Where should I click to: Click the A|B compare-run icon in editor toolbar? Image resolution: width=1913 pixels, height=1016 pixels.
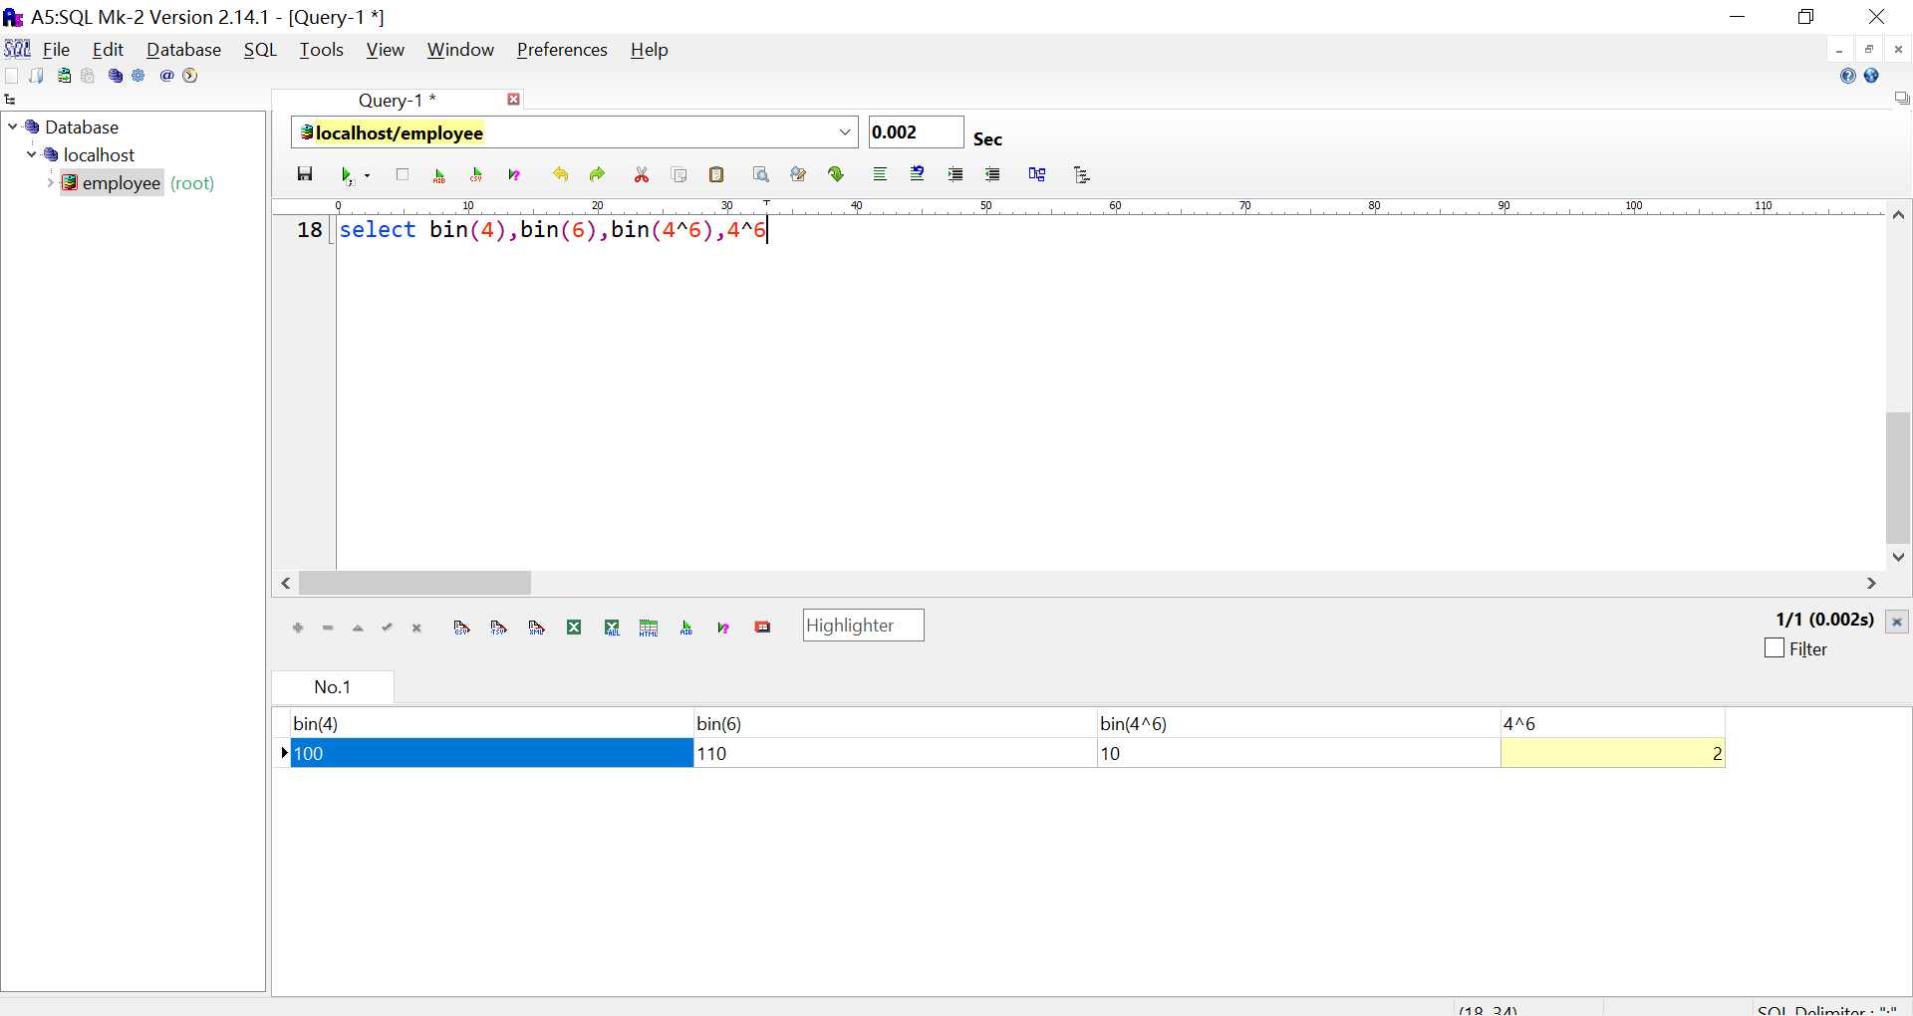coord(439,175)
